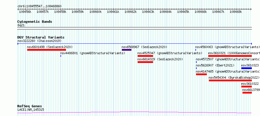
Task: Select the blue esv3610323 variant bar
Action: click(247, 68)
